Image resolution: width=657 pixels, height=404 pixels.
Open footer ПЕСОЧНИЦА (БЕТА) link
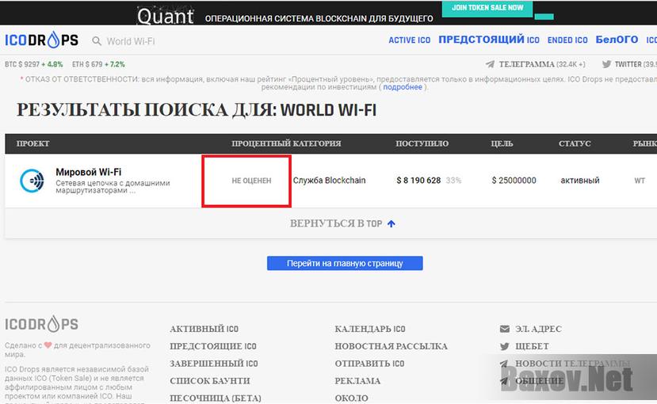(x=216, y=398)
